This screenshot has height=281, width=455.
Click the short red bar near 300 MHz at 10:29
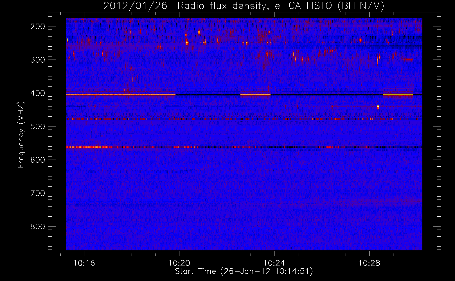(x=408, y=60)
